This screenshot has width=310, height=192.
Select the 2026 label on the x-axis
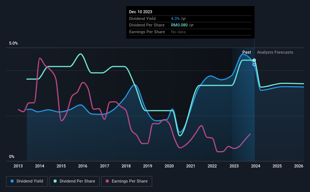299,166
